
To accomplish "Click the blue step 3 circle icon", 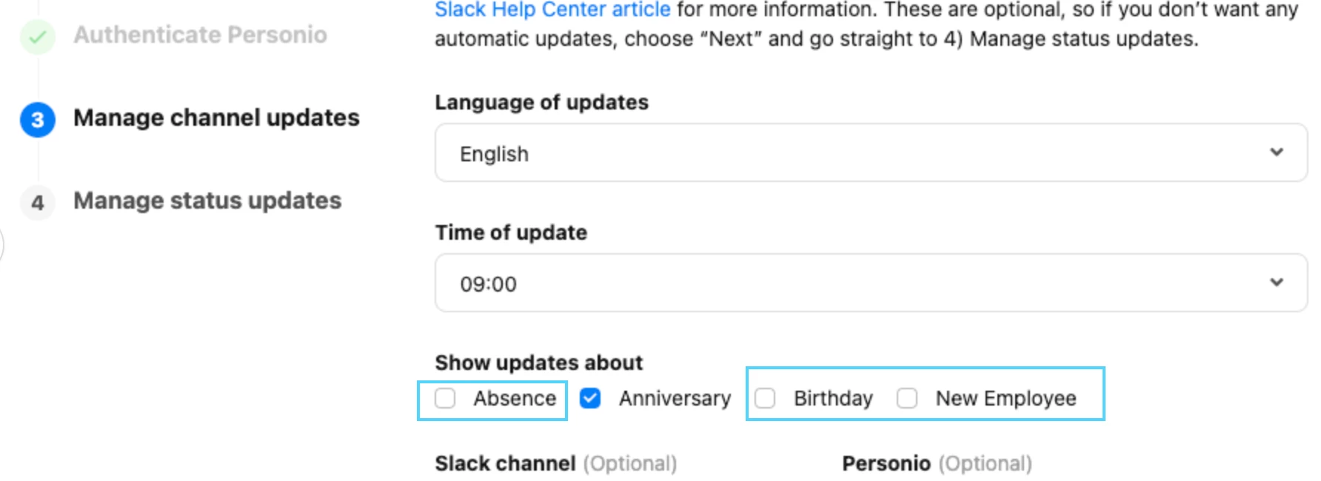I will tap(38, 120).
